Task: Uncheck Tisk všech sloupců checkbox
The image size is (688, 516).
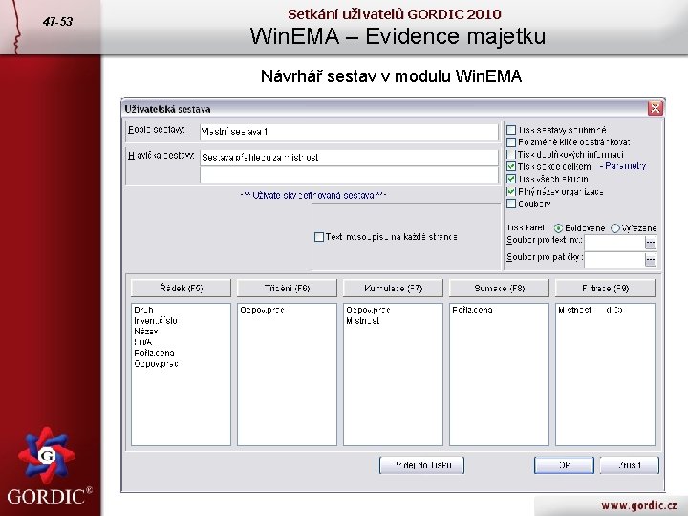Action: tap(511, 179)
